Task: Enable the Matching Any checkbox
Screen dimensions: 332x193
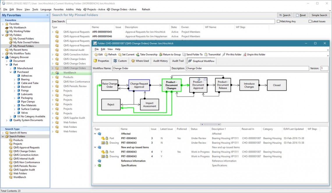Action: (x=278, y=22)
